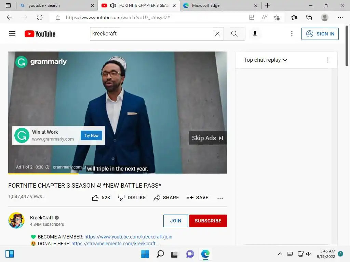The image size is (350, 262).
Task: Expand Top chat replay dropdown
Action: 265,60
